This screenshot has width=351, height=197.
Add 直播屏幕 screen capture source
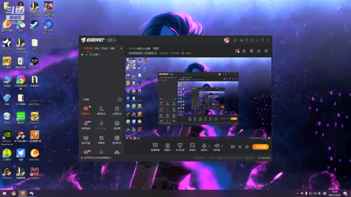[155, 147]
